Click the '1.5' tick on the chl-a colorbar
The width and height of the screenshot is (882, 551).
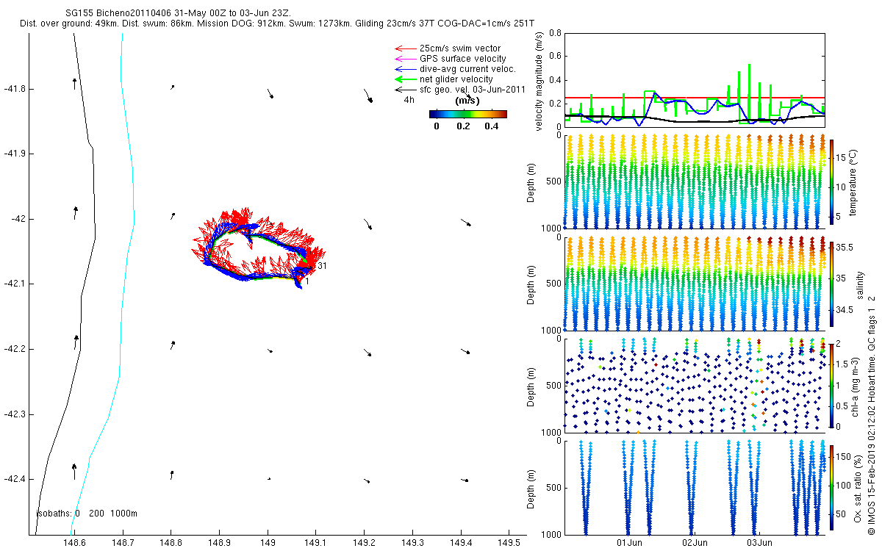843,364
